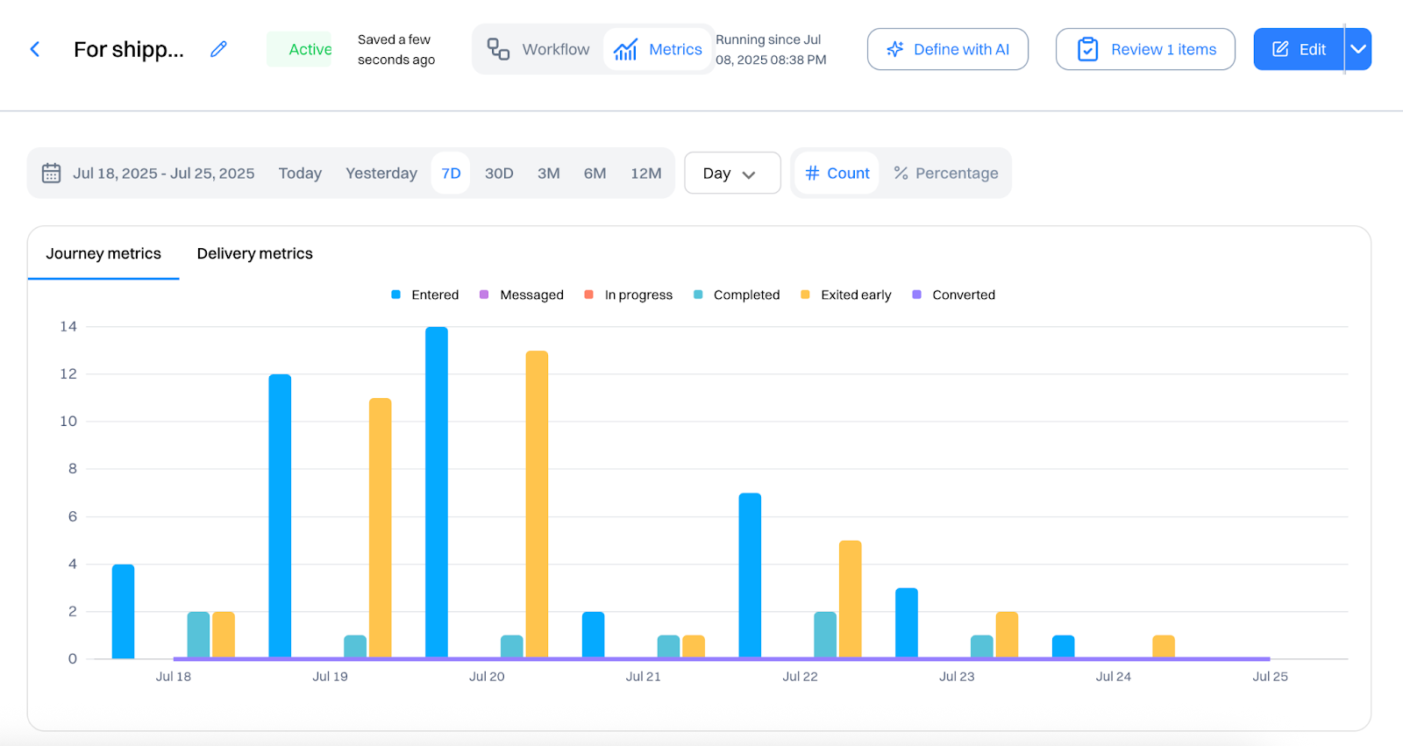This screenshot has width=1403, height=746.
Task: Toggle the Entered series in the legend
Action: point(425,295)
